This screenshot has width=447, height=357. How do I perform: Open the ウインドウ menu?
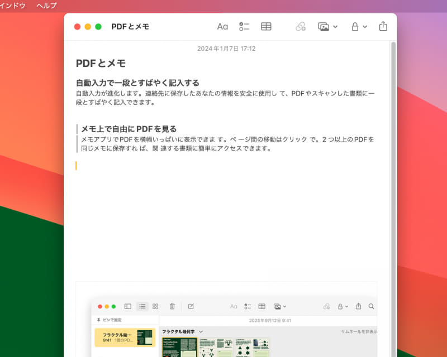11,6
